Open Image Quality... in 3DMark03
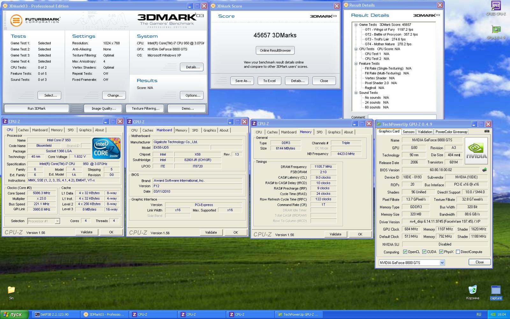510x319 pixels. tap(103, 108)
